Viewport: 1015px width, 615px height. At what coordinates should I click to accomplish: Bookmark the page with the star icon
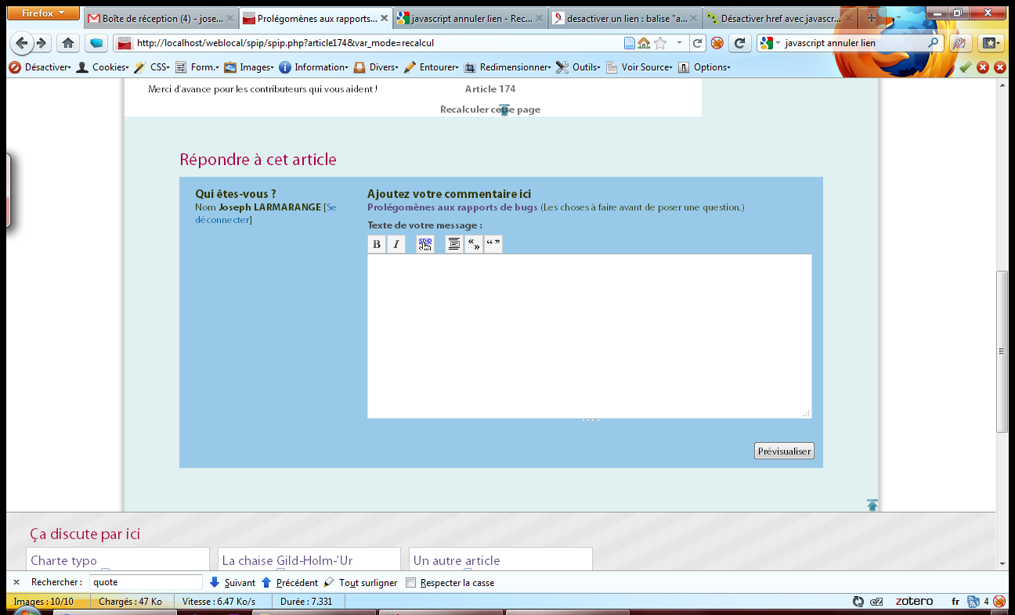[659, 43]
